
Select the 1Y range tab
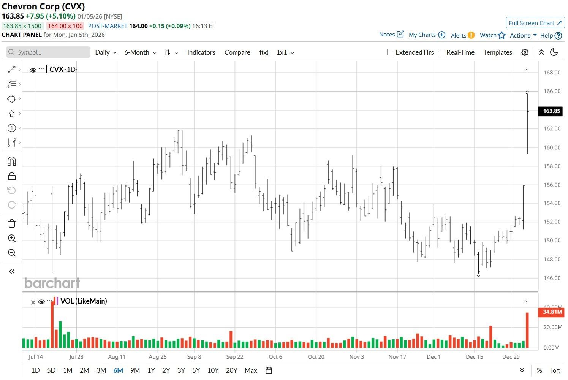coord(151,370)
